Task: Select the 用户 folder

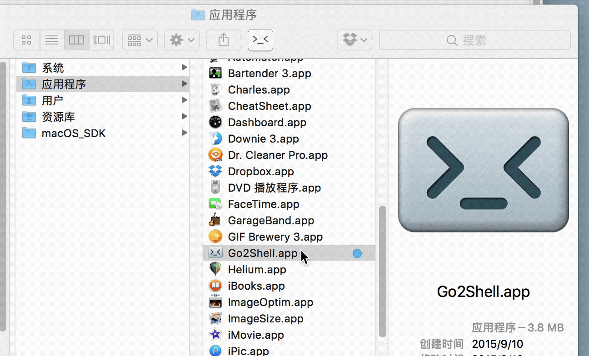Action: [x=52, y=100]
